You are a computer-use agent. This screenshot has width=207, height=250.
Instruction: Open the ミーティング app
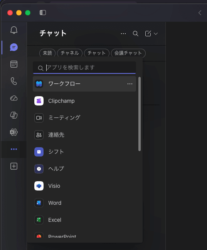(x=84, y=118)
